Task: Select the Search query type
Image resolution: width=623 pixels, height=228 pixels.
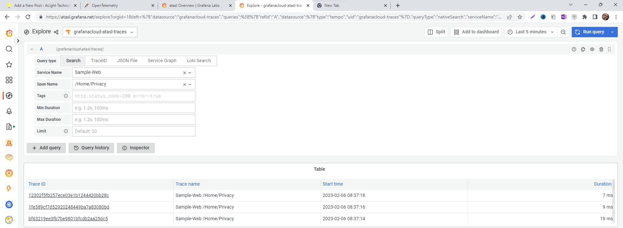Action: point(73,61)
